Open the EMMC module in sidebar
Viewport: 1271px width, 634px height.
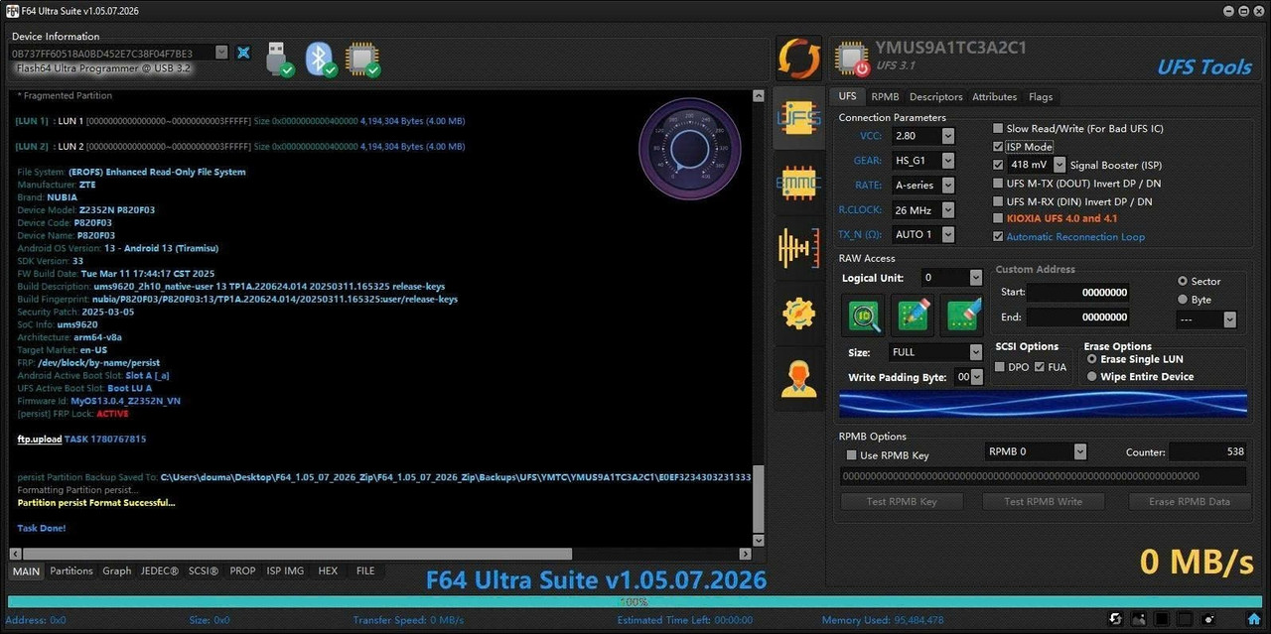tap(799, 184)
